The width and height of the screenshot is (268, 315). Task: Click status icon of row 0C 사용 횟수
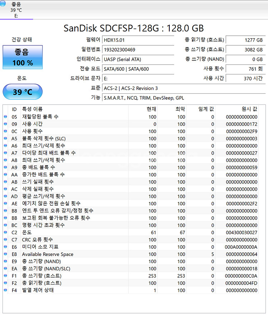[5, 131]
